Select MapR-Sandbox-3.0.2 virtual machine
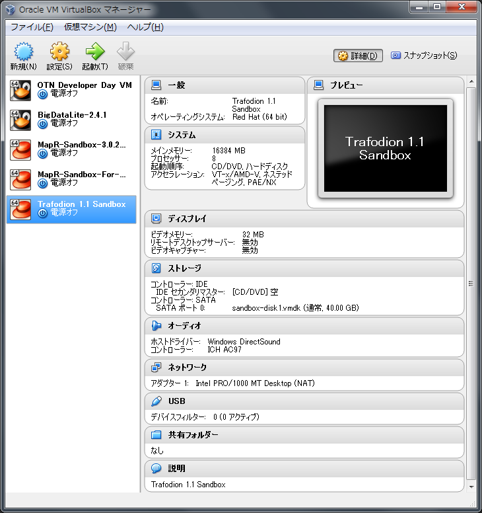 point(71,149)
